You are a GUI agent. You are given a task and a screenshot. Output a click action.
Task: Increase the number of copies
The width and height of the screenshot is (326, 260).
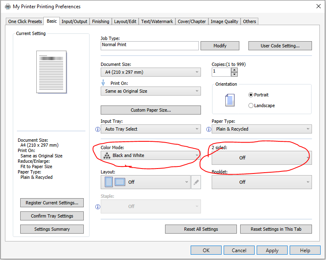(x=234, y=70)
